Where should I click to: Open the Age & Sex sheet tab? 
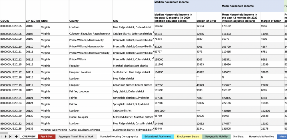tap(47, 137)
